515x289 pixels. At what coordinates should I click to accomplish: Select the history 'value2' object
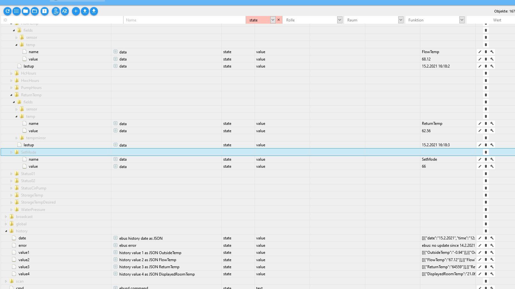click(x=24, y=260)
